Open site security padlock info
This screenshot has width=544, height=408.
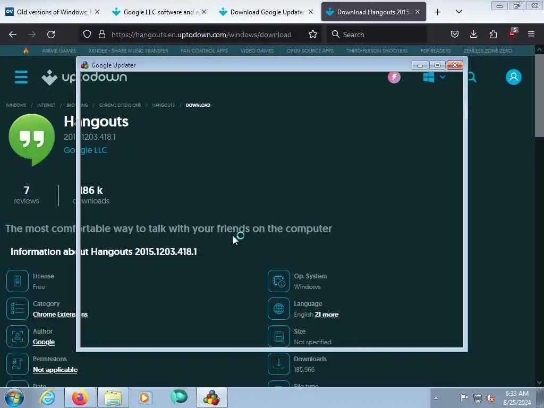click(101, 34)
